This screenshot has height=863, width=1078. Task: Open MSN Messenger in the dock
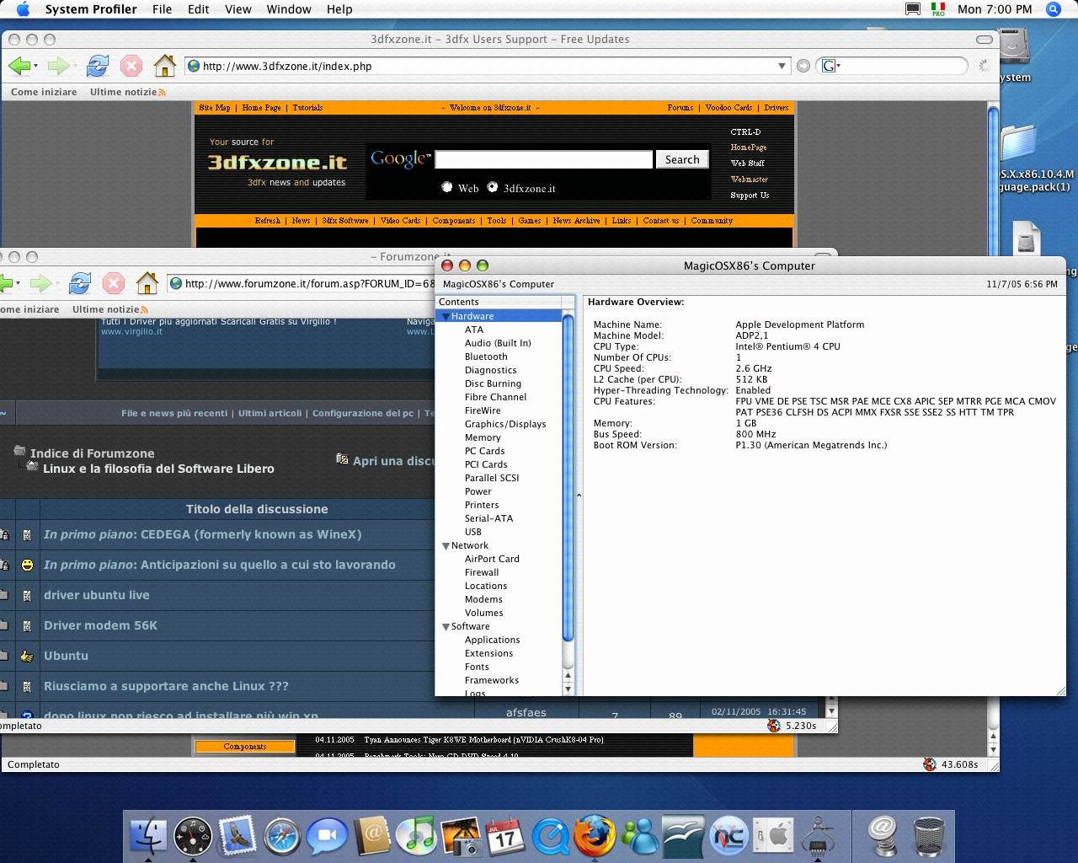tap(640, 836)
